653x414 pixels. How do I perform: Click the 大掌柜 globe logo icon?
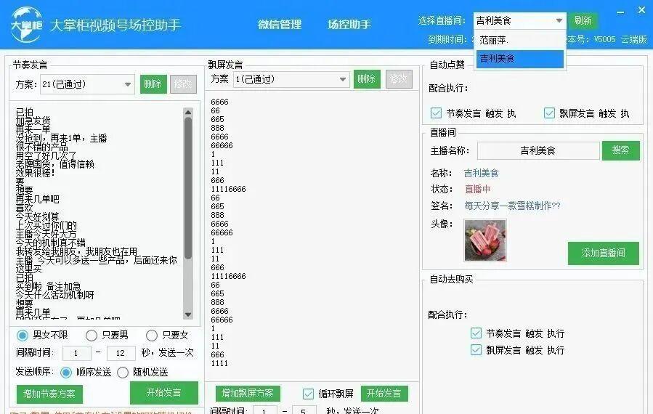[26, 25]
